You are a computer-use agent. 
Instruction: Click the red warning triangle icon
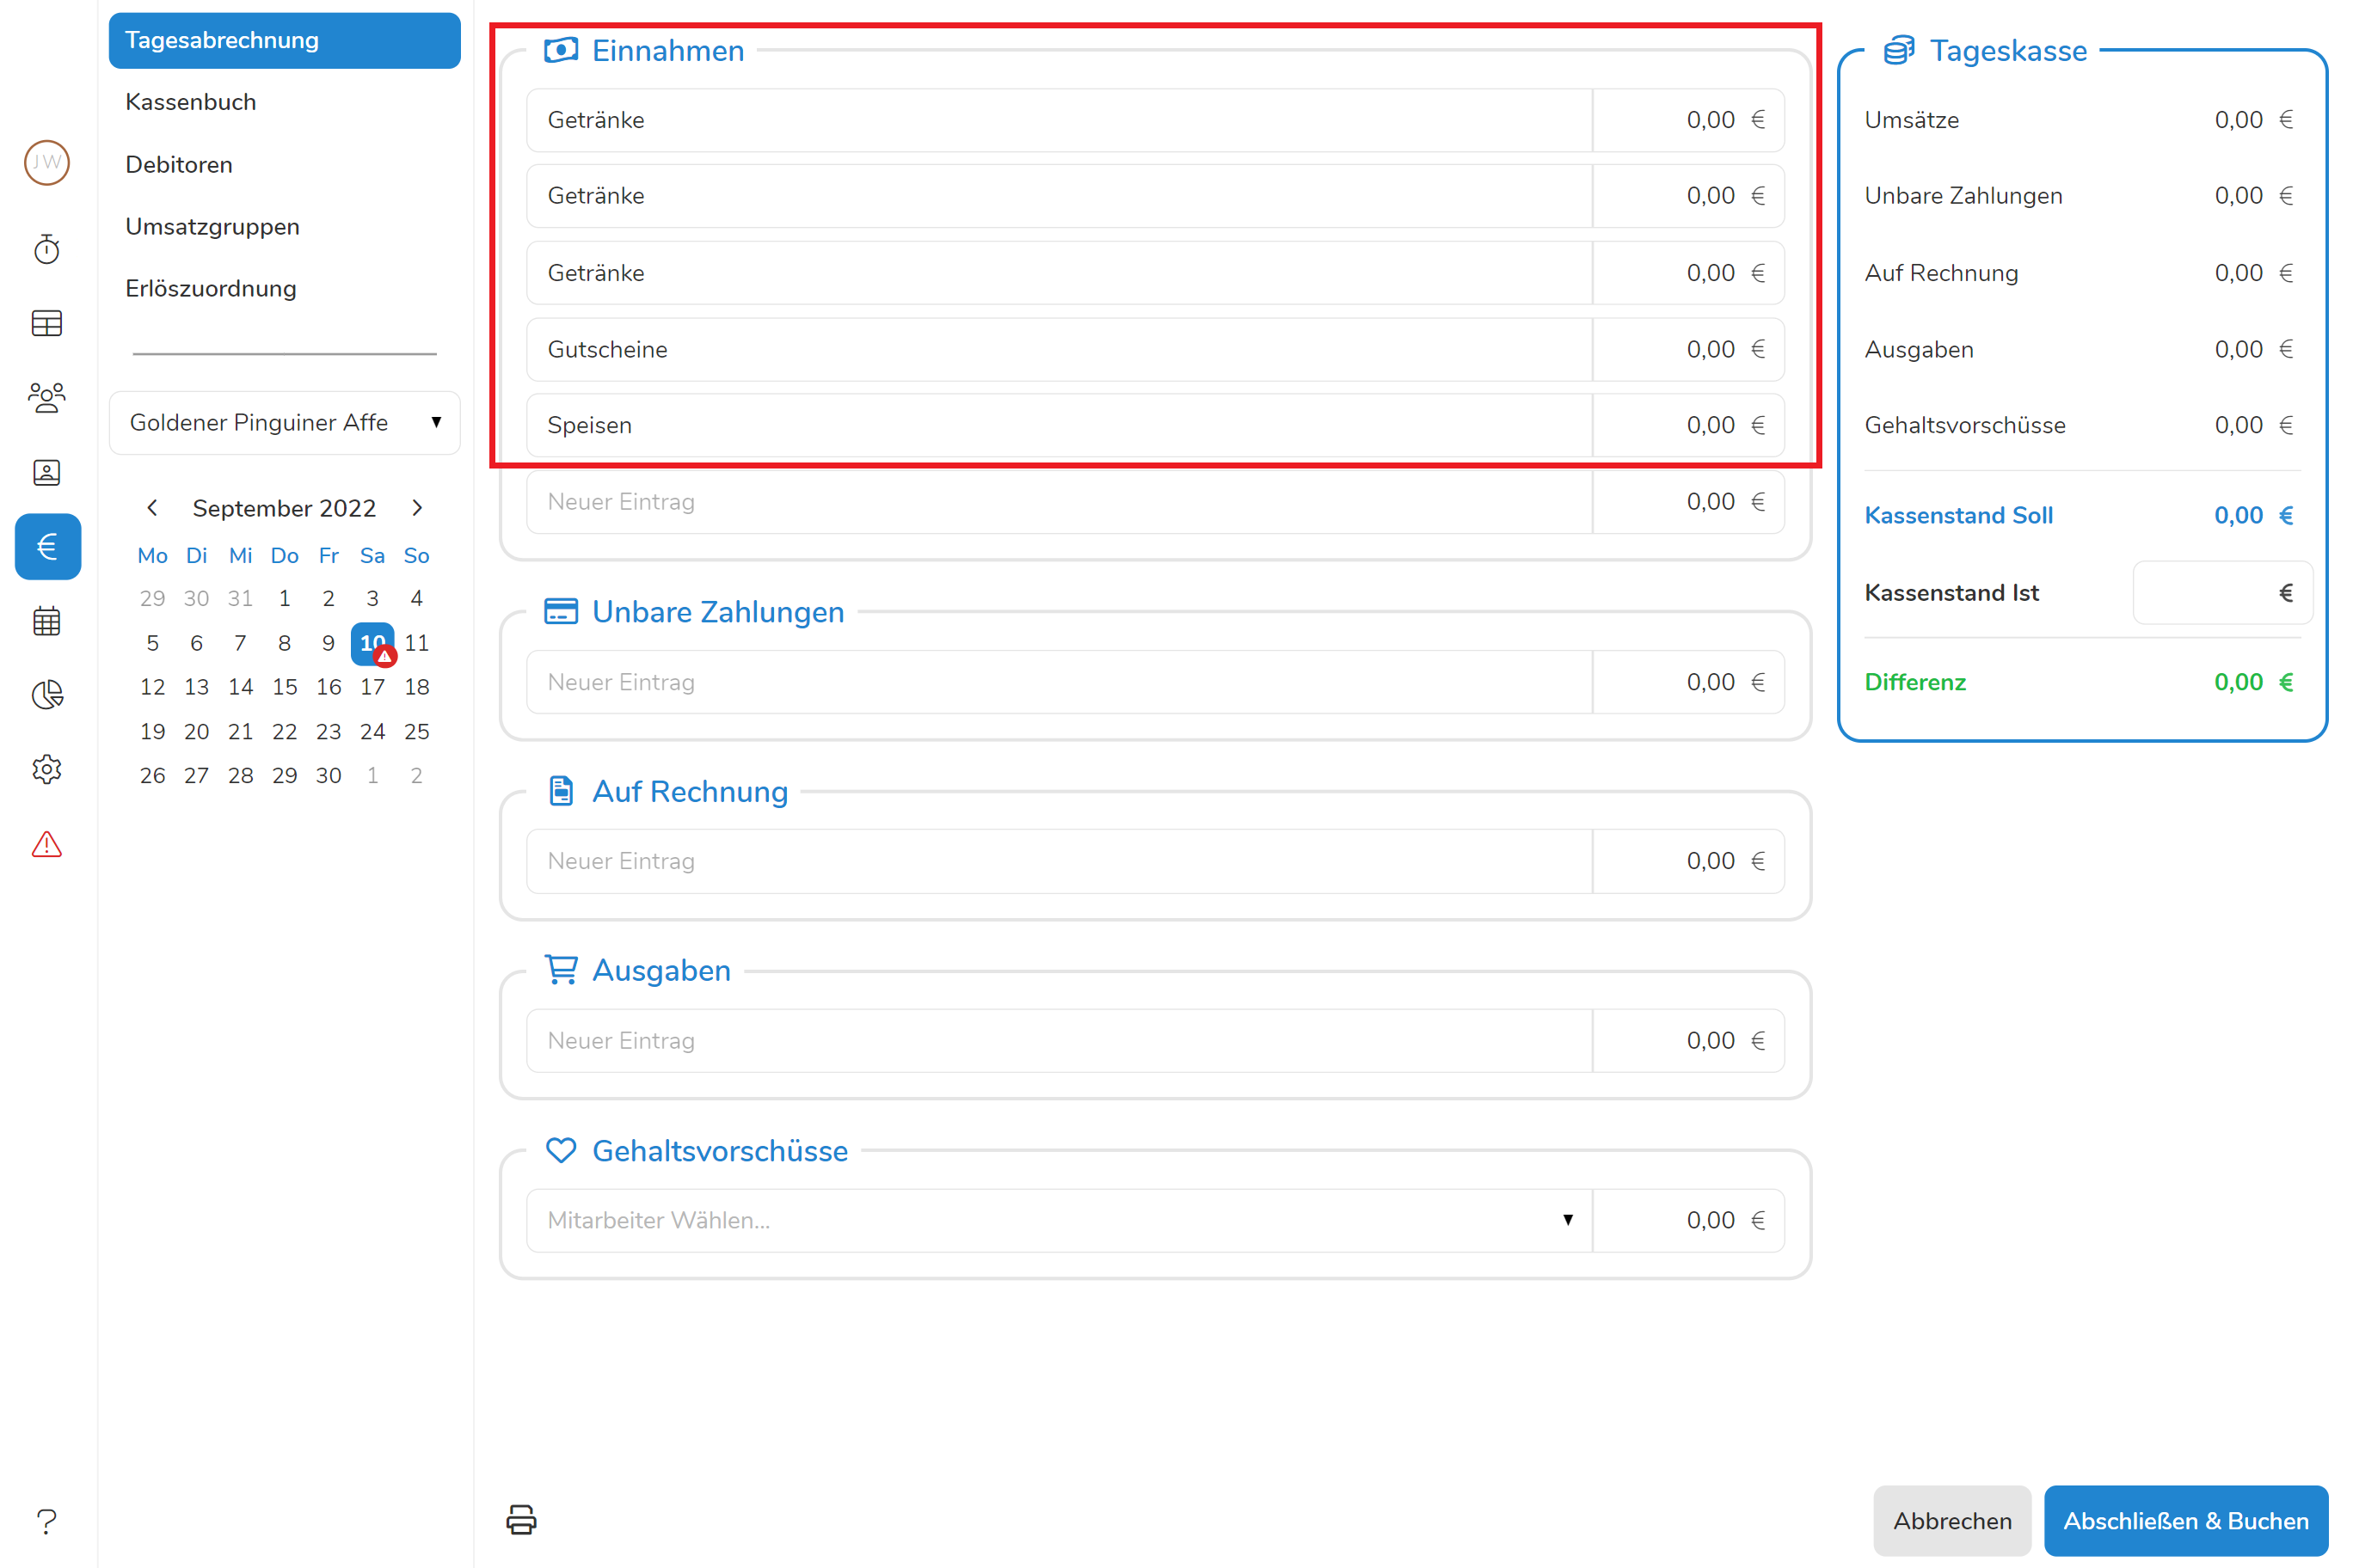[x=47, y=845]
